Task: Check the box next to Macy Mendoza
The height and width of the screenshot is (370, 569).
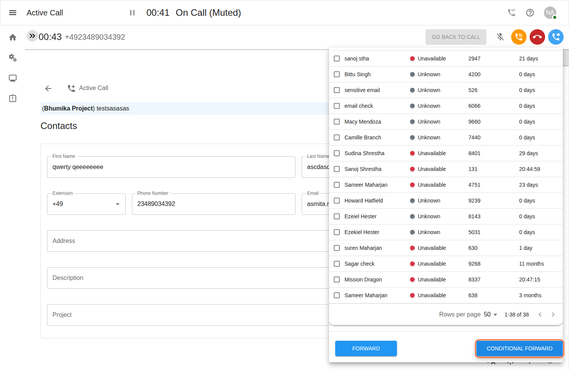Action: tap(337, 122)
